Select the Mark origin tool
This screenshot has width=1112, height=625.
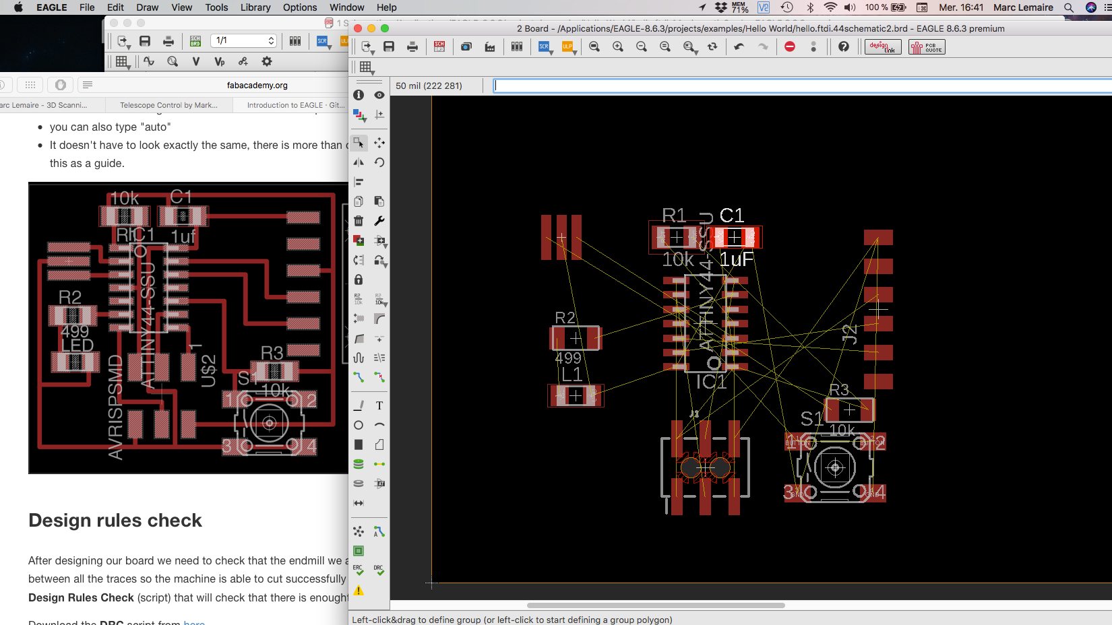pyautogui.click(x=379, y=115)
